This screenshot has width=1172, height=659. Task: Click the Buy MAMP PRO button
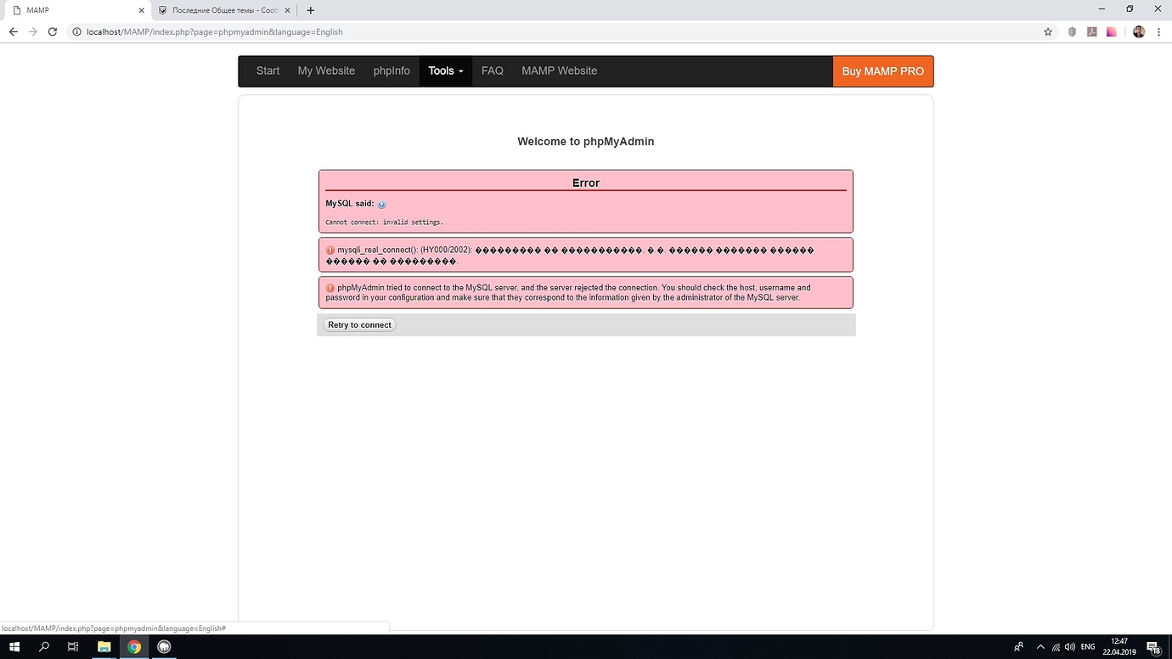point(883,71)
